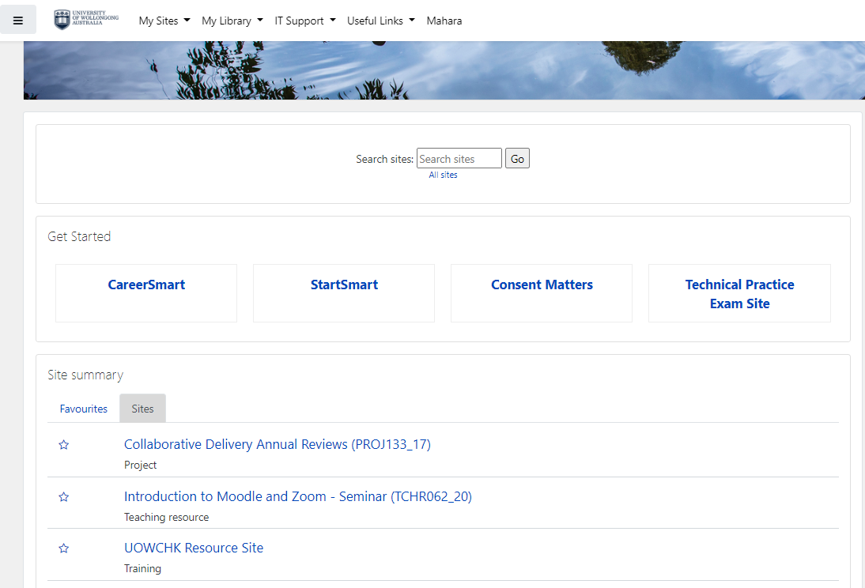Open the UOWCHK Resource Site link
Viewport: 865px width, 588px height.
[194, 548]
